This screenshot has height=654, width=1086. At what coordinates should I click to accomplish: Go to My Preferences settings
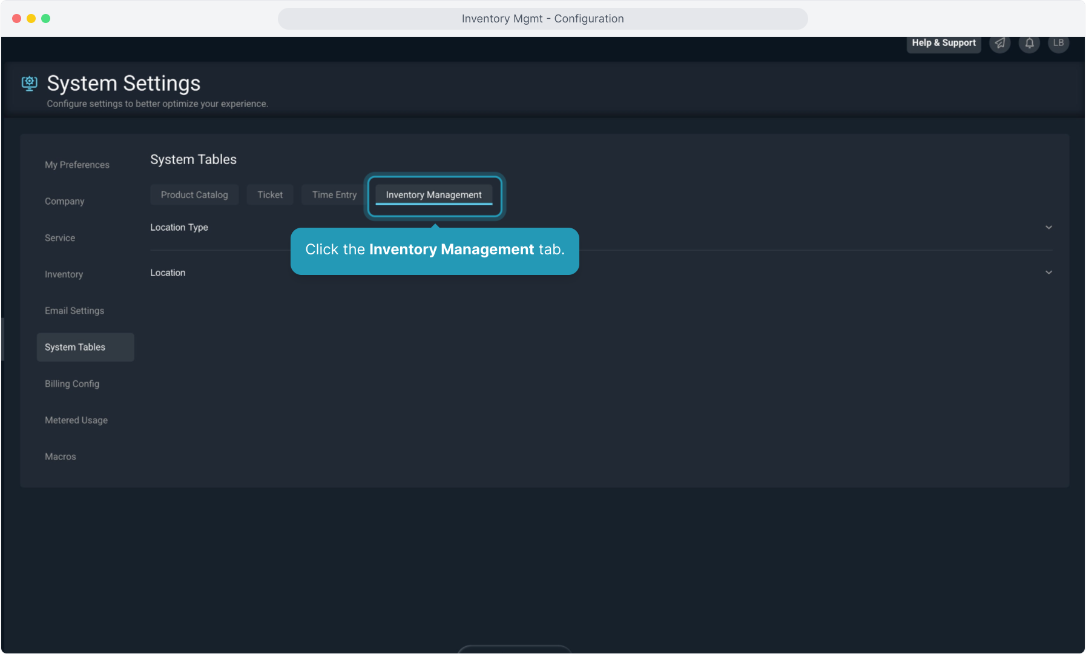point(77,165)
